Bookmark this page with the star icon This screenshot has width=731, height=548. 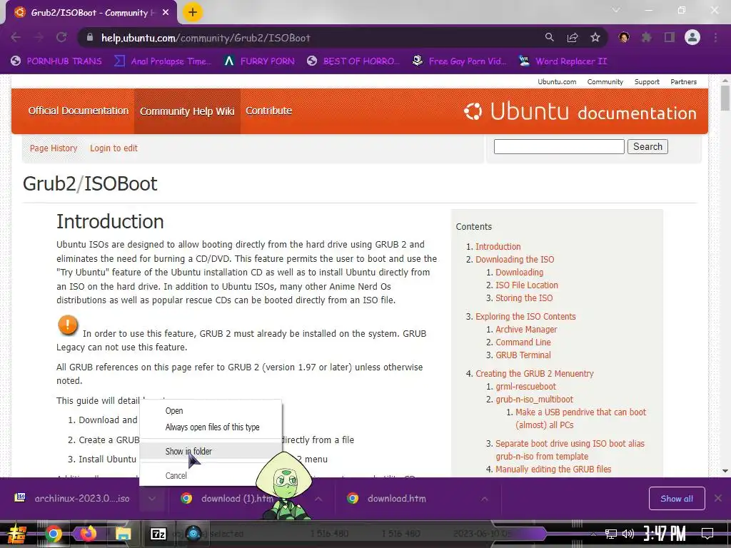595,37
